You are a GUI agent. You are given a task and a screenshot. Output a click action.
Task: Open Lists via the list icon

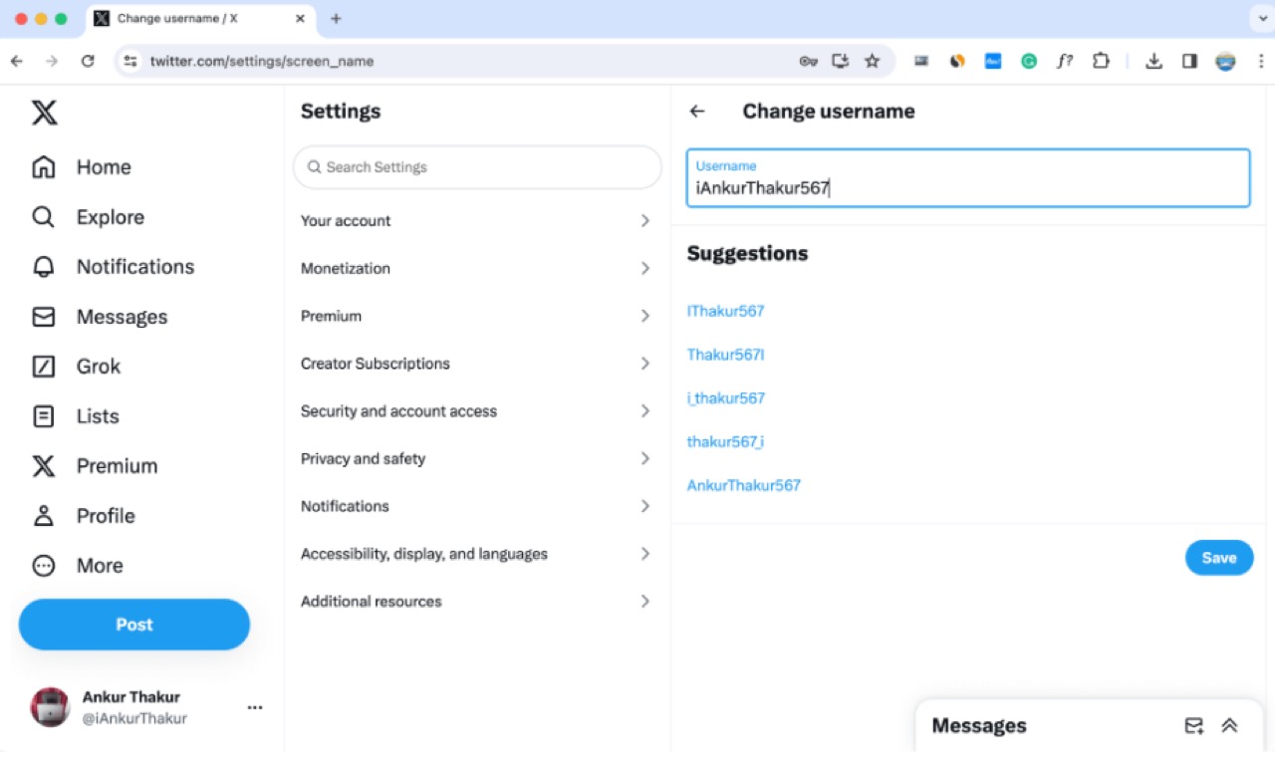[x=44, y=416]
